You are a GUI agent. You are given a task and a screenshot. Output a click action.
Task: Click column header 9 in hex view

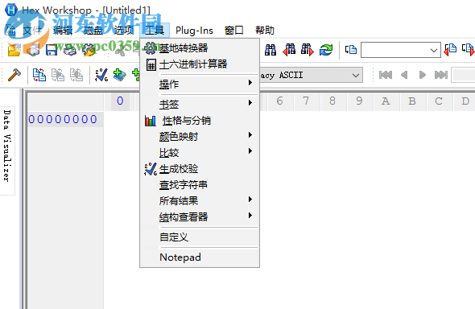[359, 101]
